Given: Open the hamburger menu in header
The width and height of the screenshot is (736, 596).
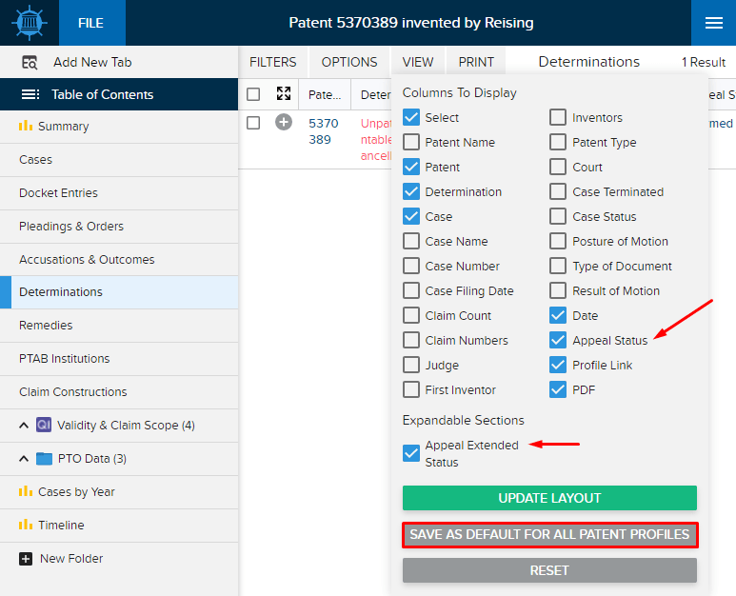Looking at the screenshot, I should (x=713, y=23).
